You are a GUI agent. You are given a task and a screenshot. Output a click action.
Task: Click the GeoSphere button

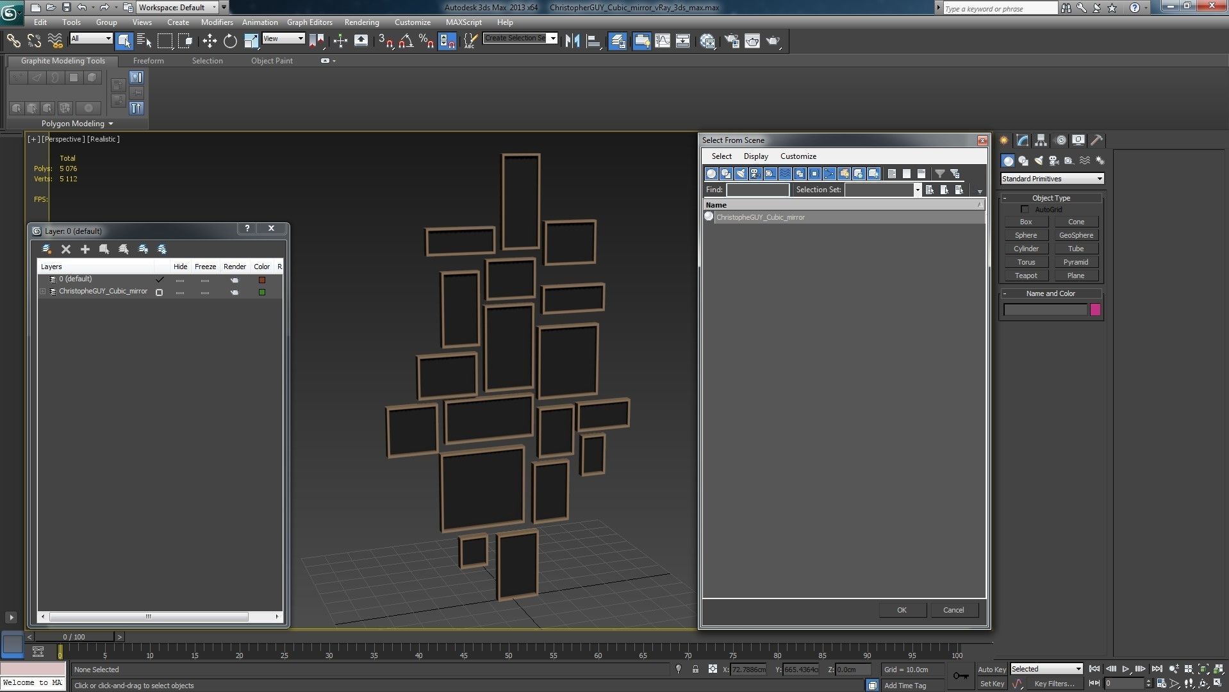coord(1076,235)
